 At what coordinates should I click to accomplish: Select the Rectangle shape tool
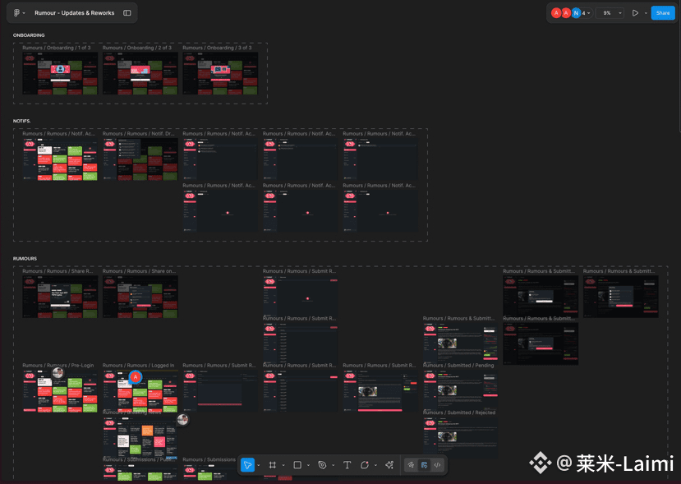pos(297,465)
